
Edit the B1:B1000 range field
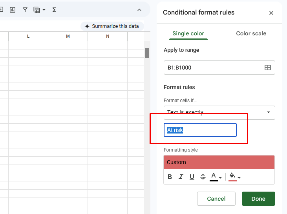pyautogui.click(x=219, y=68)
